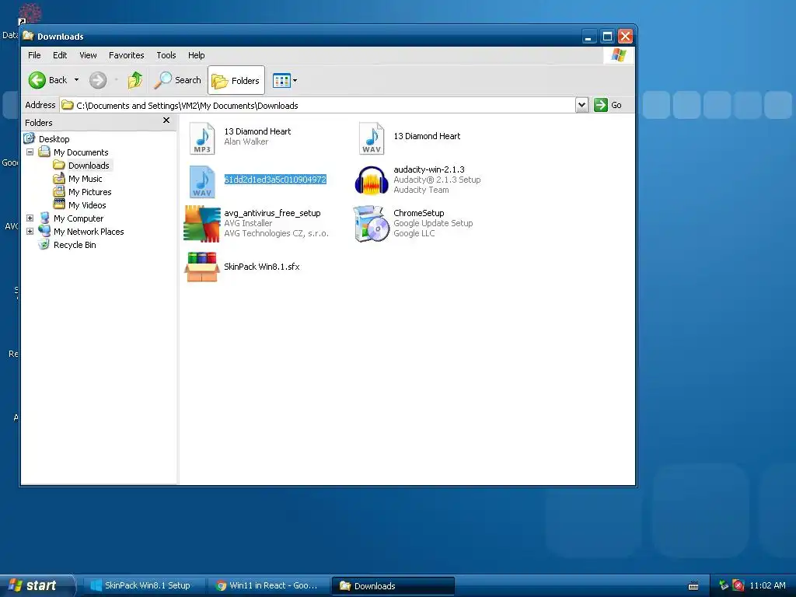Click the red security alert tray icon
The height and width of the screenshot is (597, 796).
pos(738,585)
